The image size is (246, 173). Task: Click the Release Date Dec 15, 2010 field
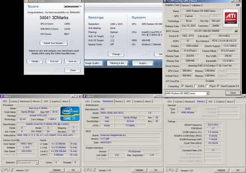tap(189, 26)
